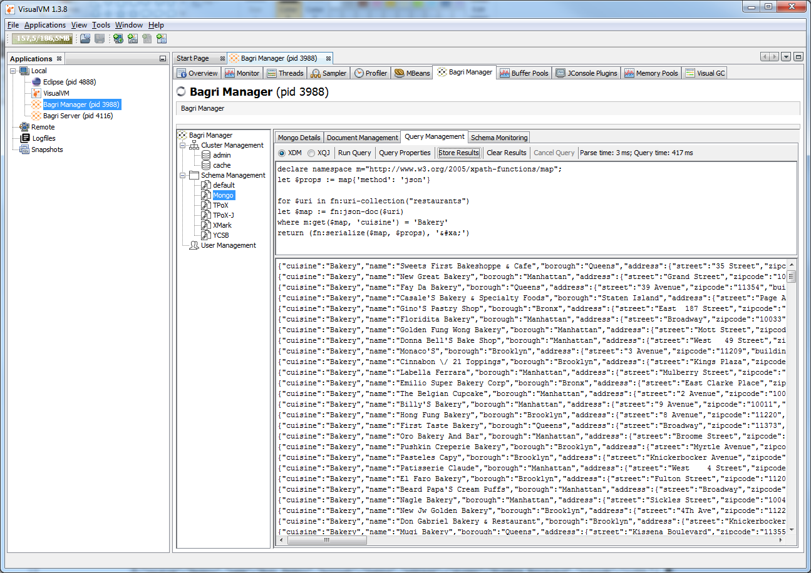This screenshot has width=811, height=573.
Task: Select Bagri Server (pid 4116)
Action: (78, 116)
